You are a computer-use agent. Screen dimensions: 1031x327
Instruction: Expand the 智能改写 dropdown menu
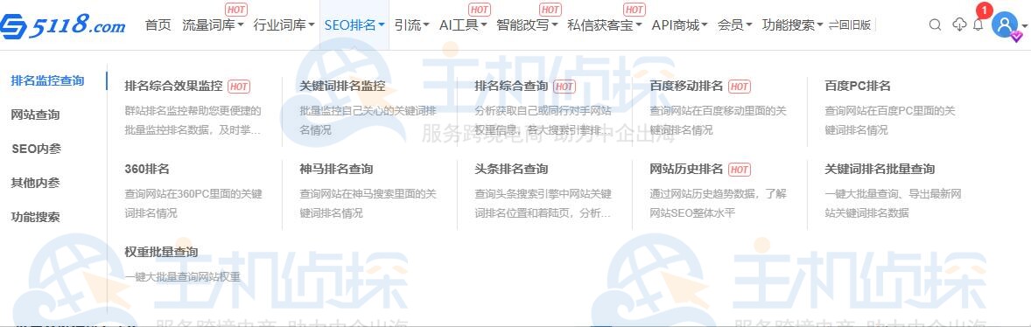(527, 25)
